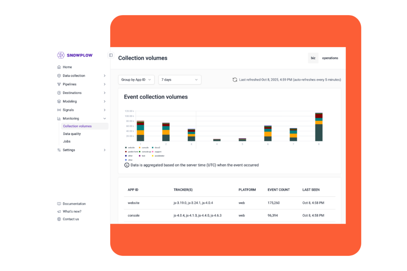This screenshot has width=407, height=271.
Task: Click the refresh icon near last refreshed text
Action: tap(235, 80)
